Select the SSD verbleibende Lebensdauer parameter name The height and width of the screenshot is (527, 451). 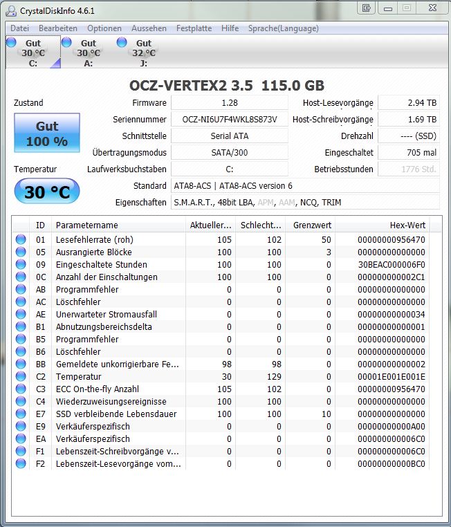(x=116, y=414)
